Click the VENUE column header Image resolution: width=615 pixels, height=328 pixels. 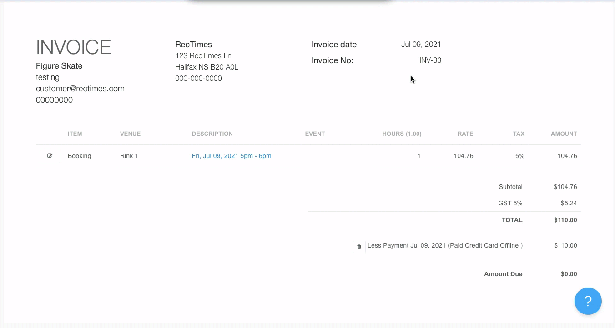coord(130,134)
